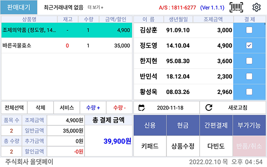Click the 전체선택 button
Image resolution: width=267 pixels, height=167 pixels.
click(14, 107)
